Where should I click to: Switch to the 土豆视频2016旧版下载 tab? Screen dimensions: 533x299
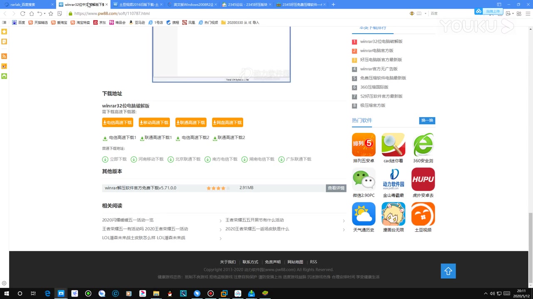[137, 5]
